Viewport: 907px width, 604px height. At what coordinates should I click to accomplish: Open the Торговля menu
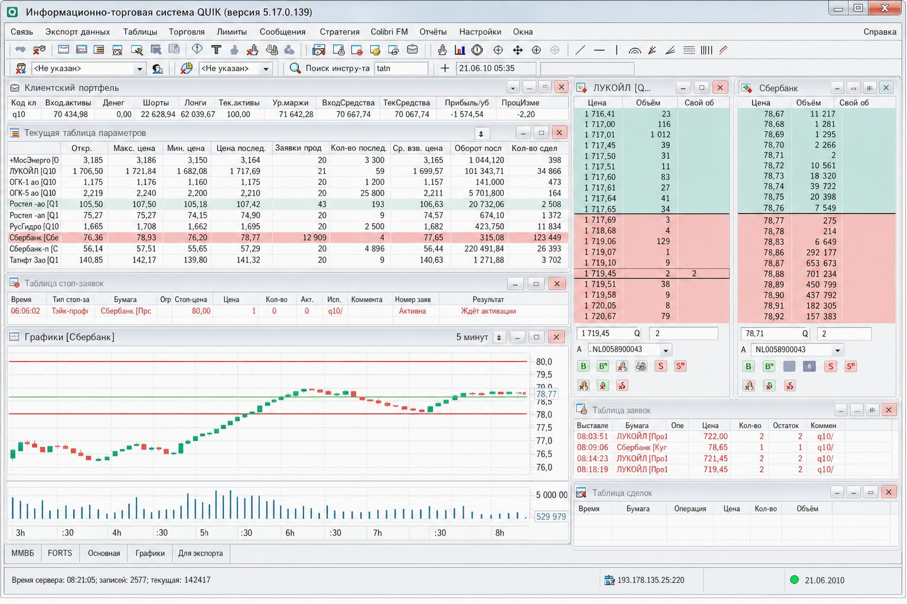[187, 32]
